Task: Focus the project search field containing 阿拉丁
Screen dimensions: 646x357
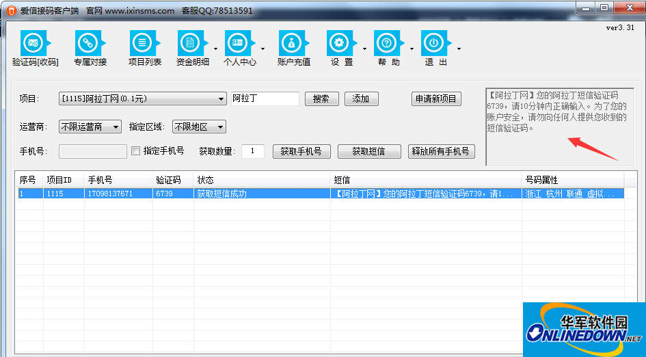Action: (265, 99)
